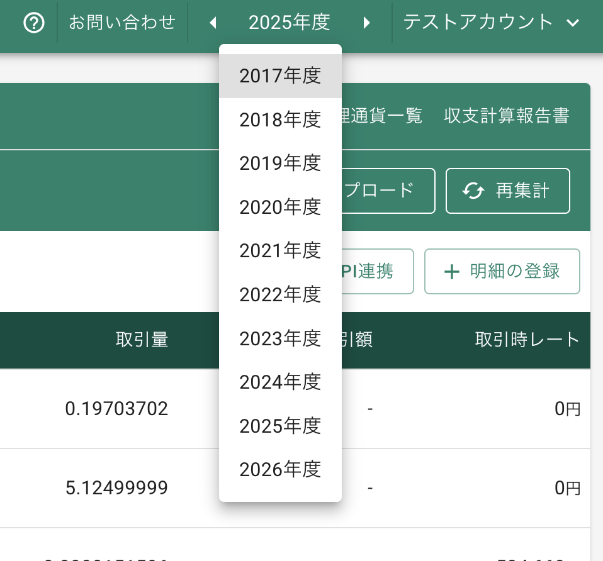This screenshot has height=561, width=603.
Task: Click テストアカウント account name
Action: [x=478, y=22]
